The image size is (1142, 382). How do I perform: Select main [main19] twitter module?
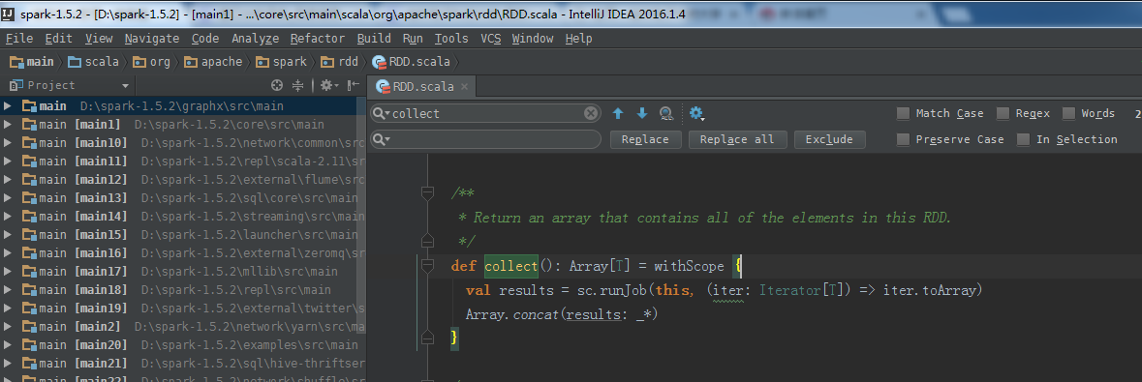click(x=182, y=308)
